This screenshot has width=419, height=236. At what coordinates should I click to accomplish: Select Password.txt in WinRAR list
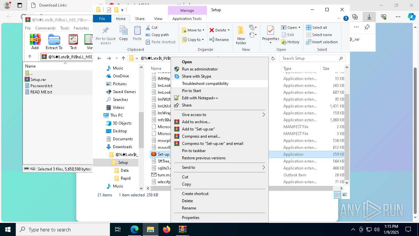pos(41,86)
